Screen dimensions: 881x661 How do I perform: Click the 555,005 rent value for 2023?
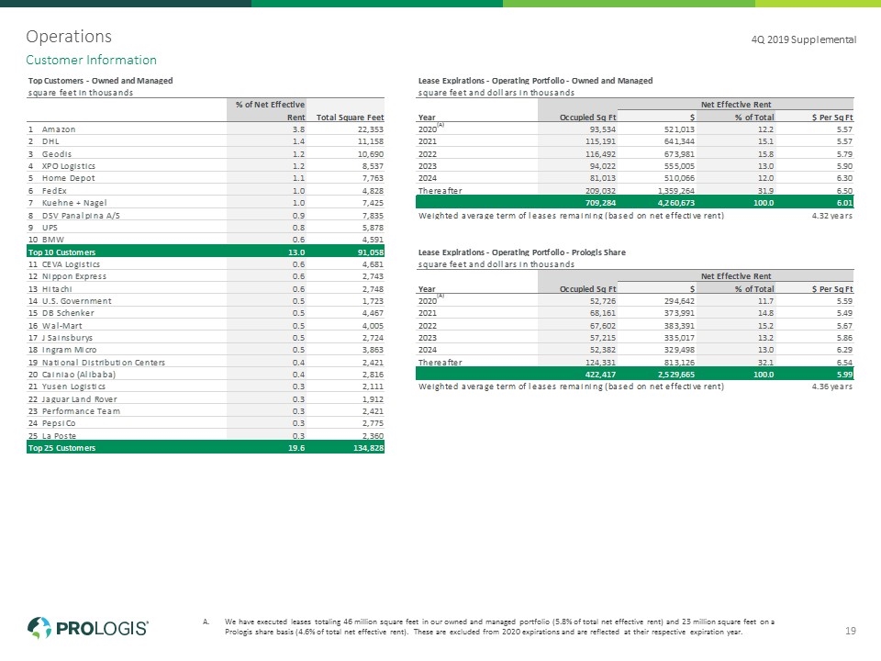[x=679, y=166]
